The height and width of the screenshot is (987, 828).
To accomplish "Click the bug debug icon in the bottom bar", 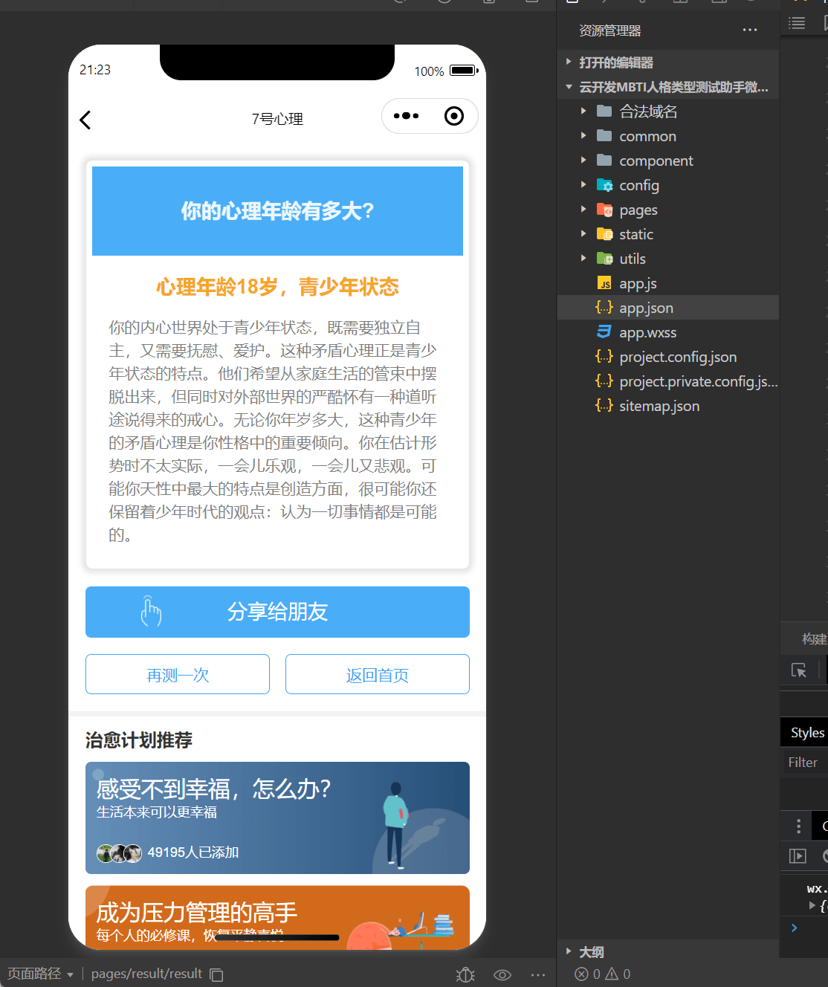I will pos(465,974).
